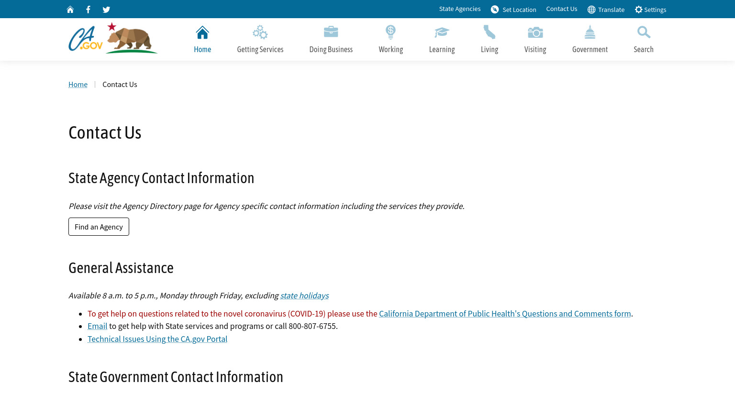
Task: Click the briefcase icon above Doing Business
Action: tap(331, 32)
